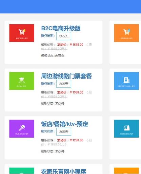Select 365天 period for 饭店/餐馆/ktv-预定

pos(64,132)
